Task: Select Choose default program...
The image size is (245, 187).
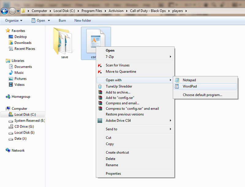Action: pyautogui.click(x=205, y=95)
